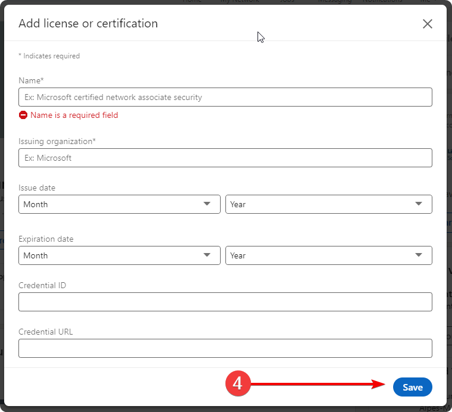The height and width of the screenshot is (412, 452).
Task: Click the "Name is a required field" error message
Action: (x=74, y=115)
